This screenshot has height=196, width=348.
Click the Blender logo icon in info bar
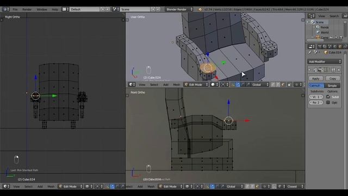point(200,9)
